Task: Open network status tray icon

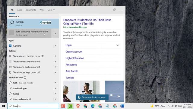Action: 172,106
